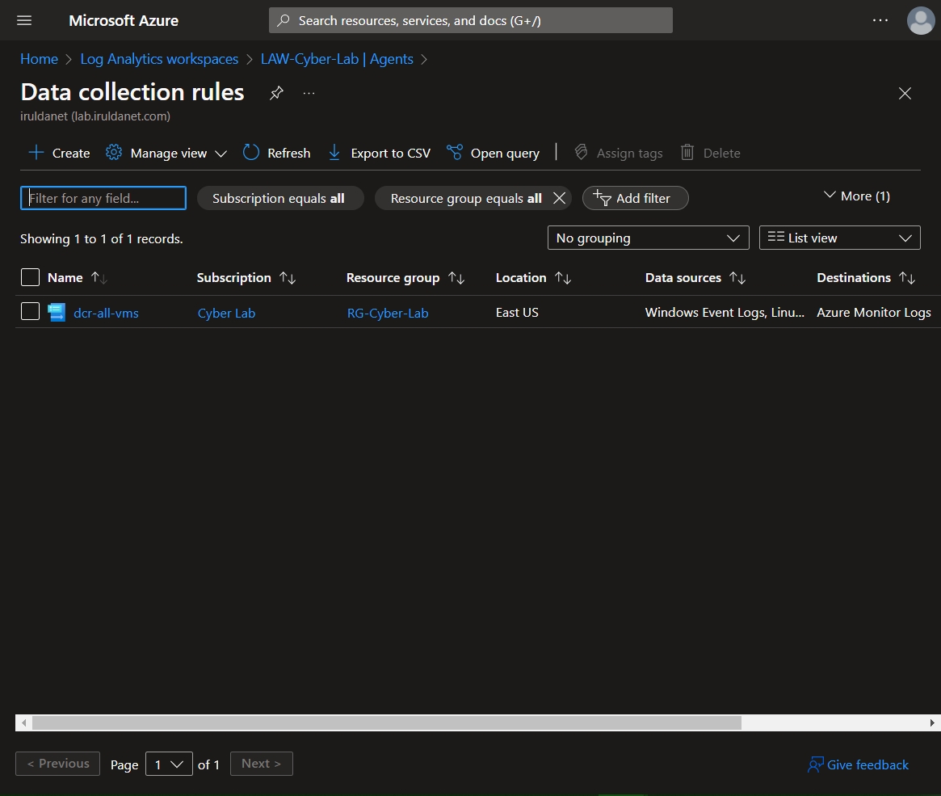Viewport: 941px width, 796px height.
Task: Go to LAW-Cyber-Lab | Agents breadcrumb
Action: pos(337,59)
